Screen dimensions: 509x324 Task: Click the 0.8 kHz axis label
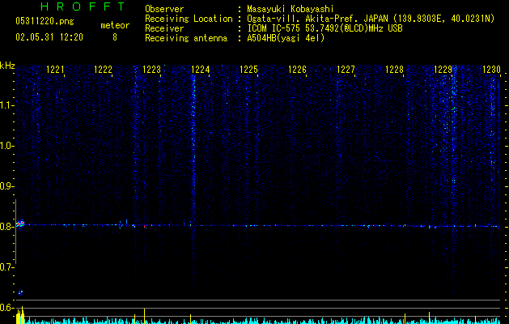[6, 227]
